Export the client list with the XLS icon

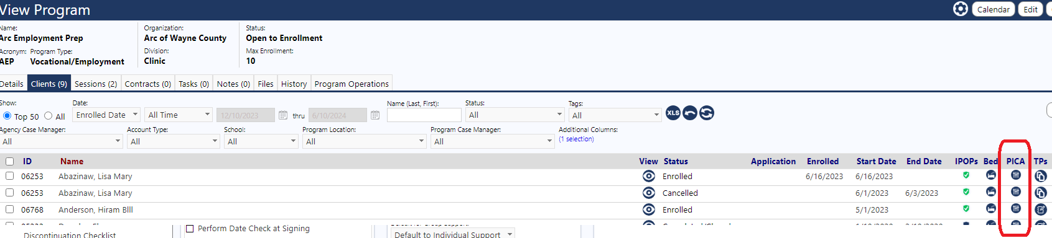(x=673, y=113)
